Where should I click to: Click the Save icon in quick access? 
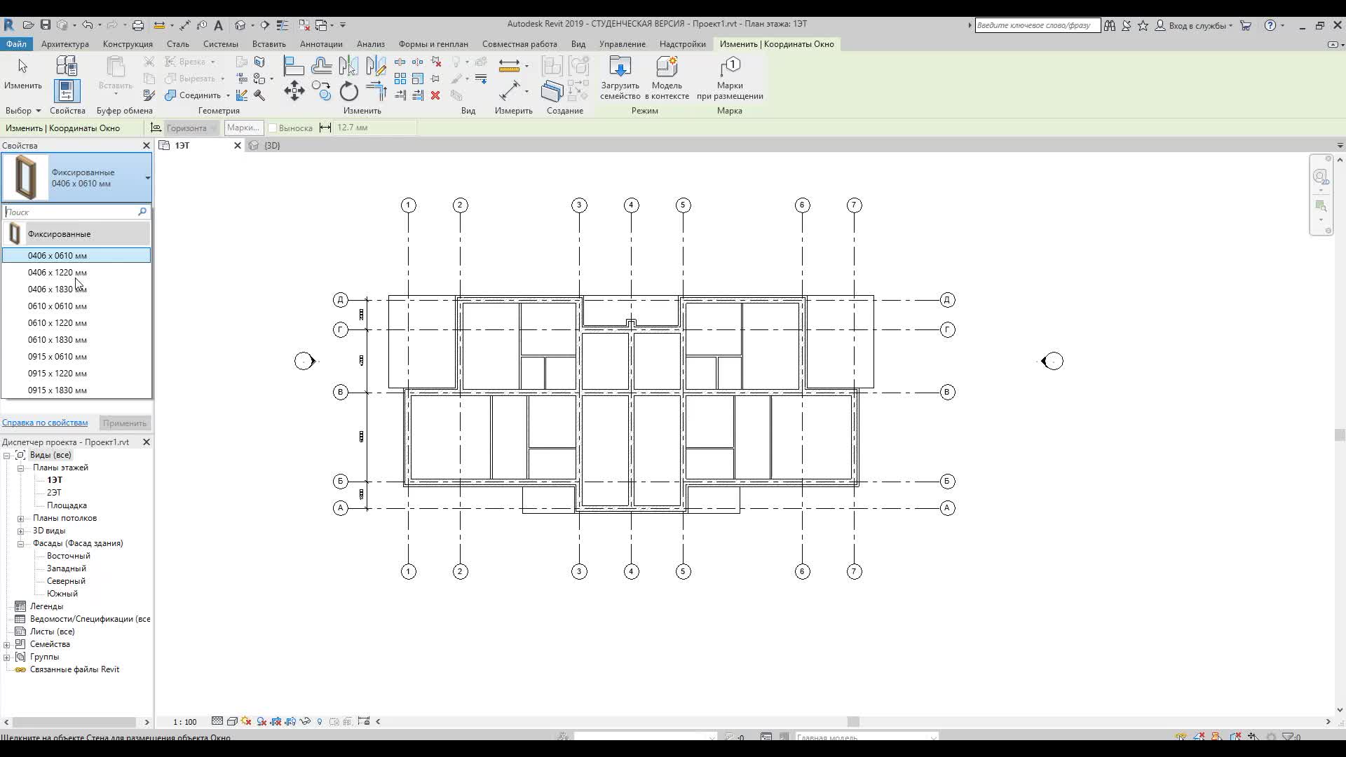(46, 25)
